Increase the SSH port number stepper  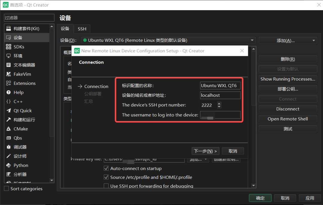(x=219, y=103)
